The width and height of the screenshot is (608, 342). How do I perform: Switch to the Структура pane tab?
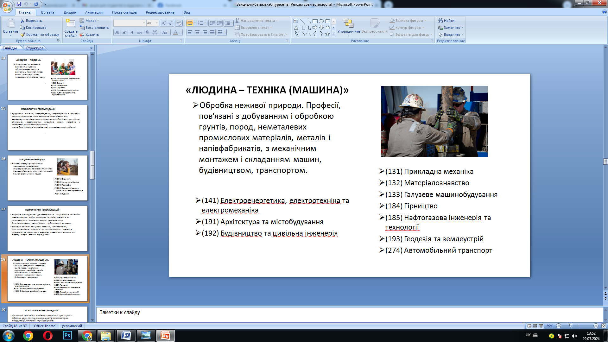(35, 48)
